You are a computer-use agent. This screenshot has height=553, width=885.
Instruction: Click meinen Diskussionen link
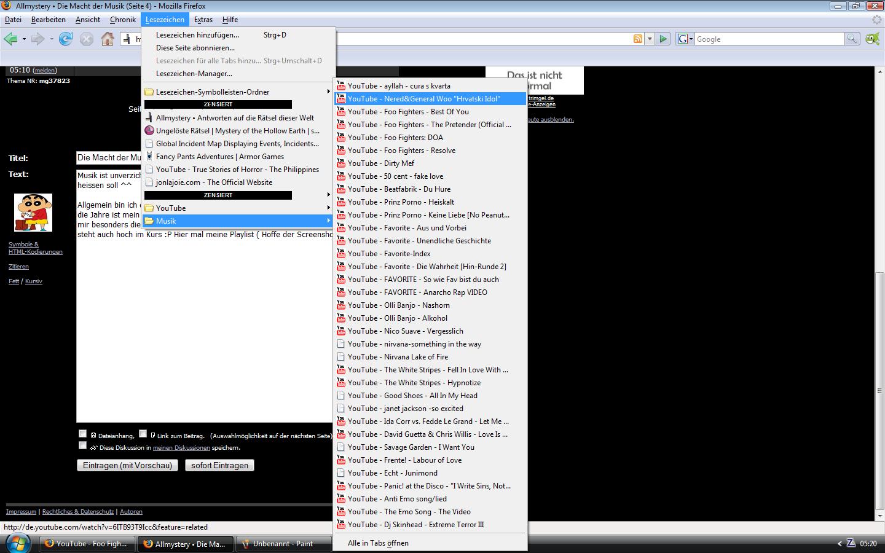(x=181, y=448)
